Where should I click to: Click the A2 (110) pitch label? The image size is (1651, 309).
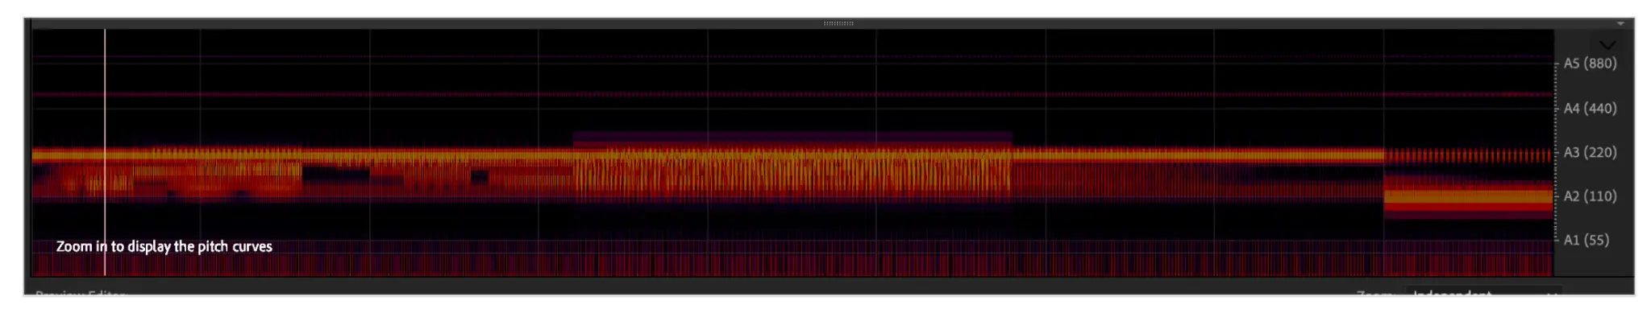point(1590,196)
